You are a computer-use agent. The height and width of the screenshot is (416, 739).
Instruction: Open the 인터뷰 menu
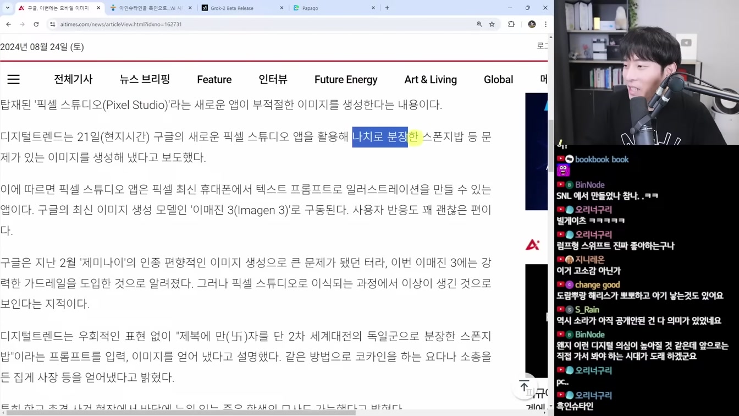273,80
